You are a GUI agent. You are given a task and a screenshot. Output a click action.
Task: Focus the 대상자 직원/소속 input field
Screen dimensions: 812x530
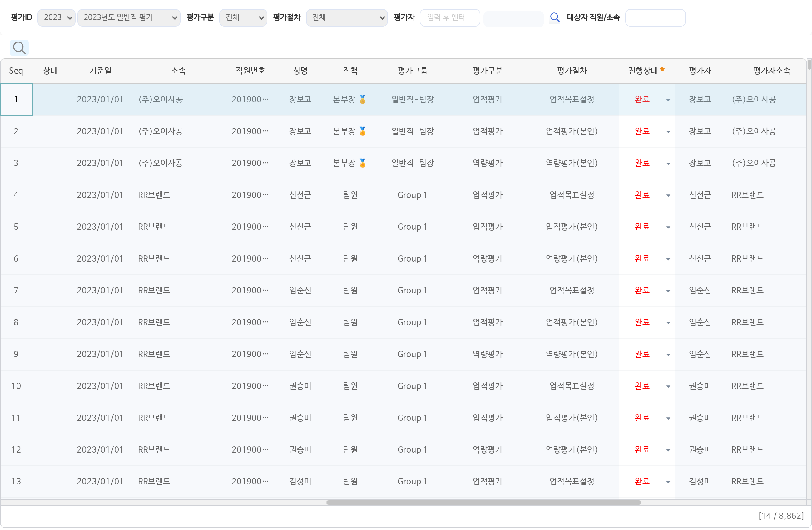[x=655, y=17]
